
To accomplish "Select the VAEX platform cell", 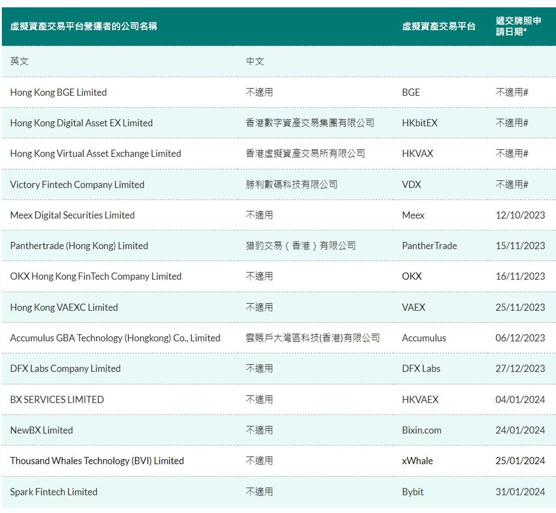I will [x=414, y=307].
